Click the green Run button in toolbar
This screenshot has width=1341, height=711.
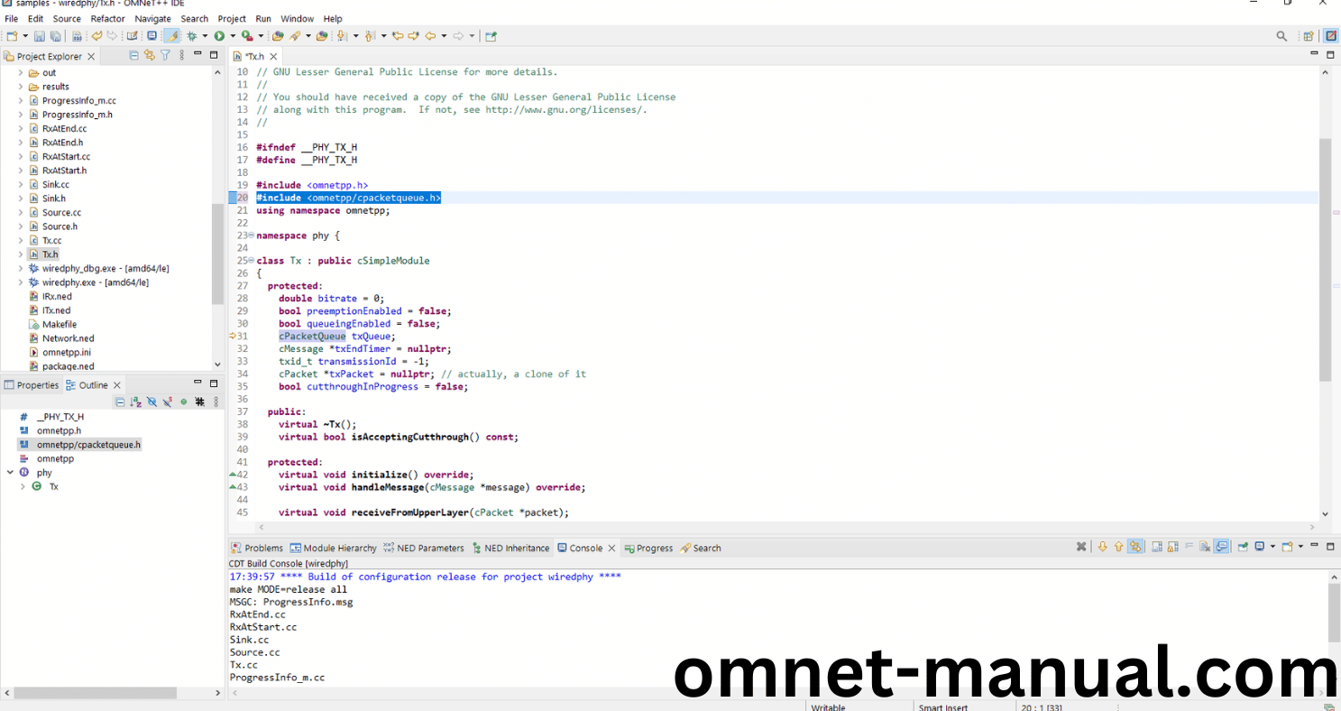tap(219, 36)
